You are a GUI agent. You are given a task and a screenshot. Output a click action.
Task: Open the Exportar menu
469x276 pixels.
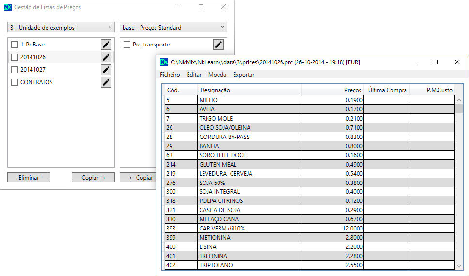tap(244, 75)
